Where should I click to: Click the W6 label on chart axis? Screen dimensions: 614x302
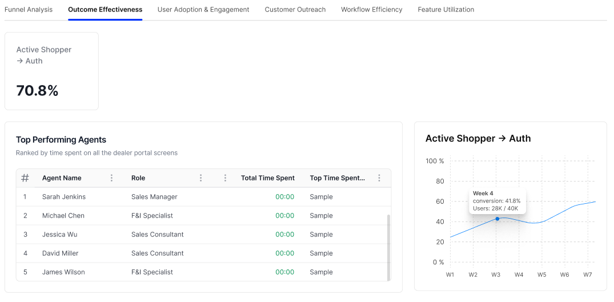pyautogui.click(x=564, y=275)
